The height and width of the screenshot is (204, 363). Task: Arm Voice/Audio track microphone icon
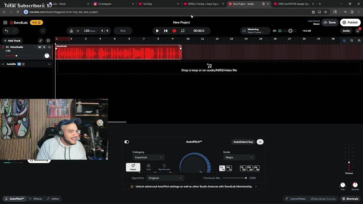point(3,47)
